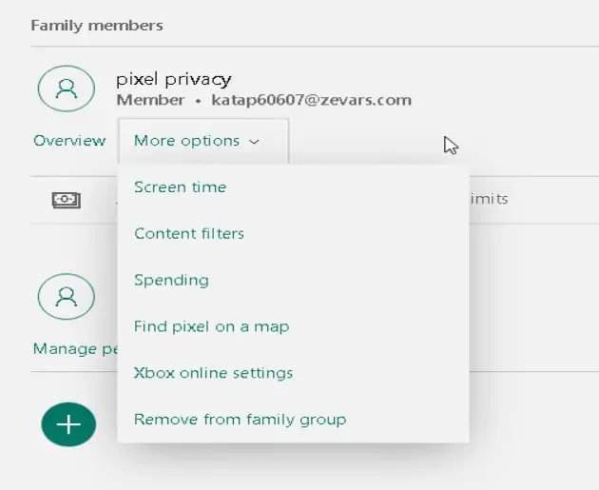
Task: Collapse the More options dropdown
Action: pos(203,141)
